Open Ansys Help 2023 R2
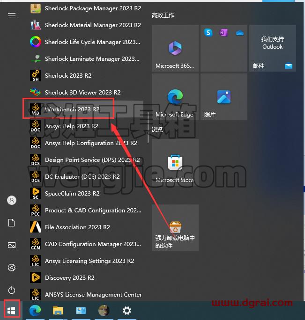This screenshot has height=320, width=305. pyautogui.click(x=85, y=126)
